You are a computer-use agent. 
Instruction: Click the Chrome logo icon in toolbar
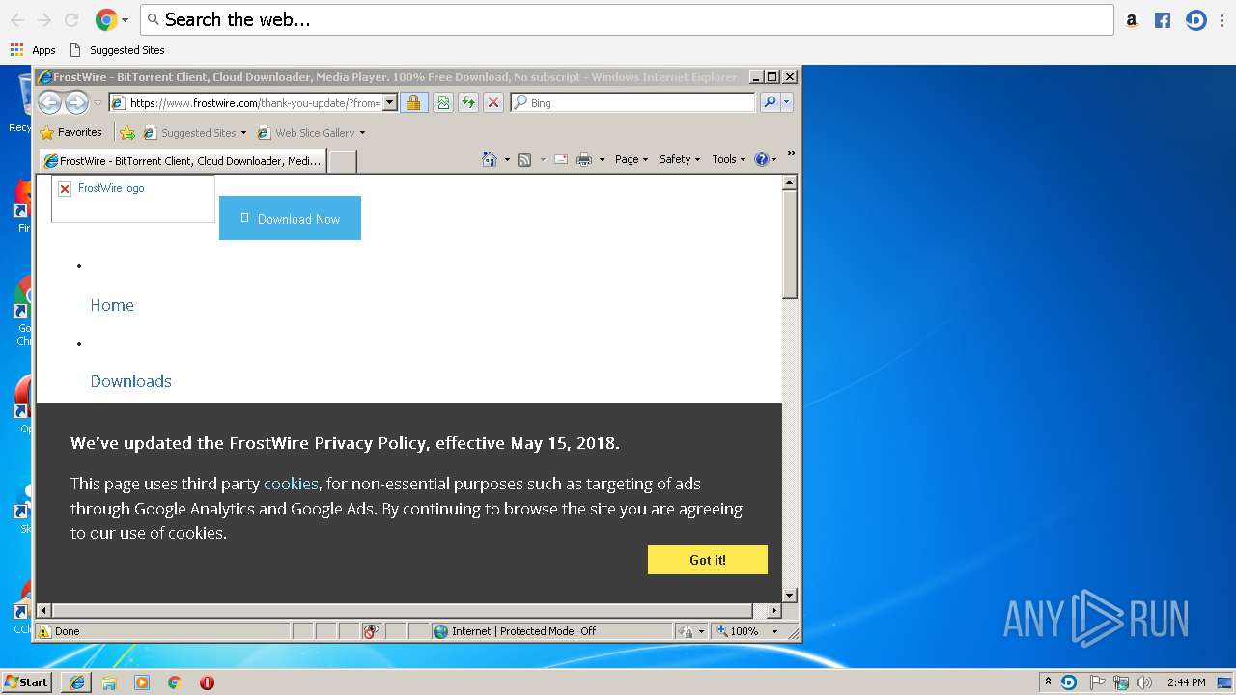[106, 19]
